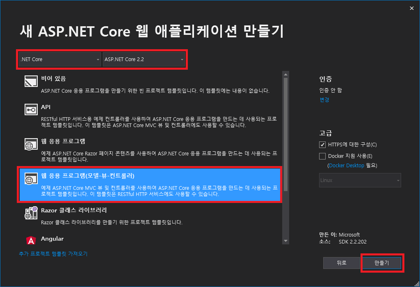420x287 pixels.
Task: Click 추가 프로젝트 템플릿 가져오기 link
Action: tap(53, 253)
